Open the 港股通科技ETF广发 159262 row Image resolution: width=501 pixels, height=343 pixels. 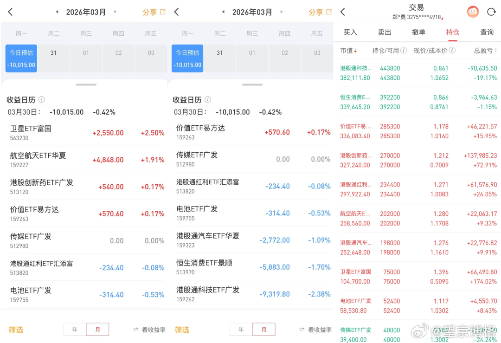coord(253,294)
